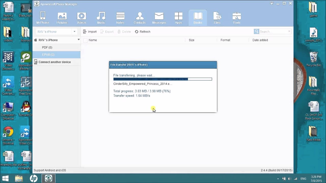Open the Apowersoft iPhone desktop shortcut
Viewport: 326px width, 183px height.
[25, 61]
